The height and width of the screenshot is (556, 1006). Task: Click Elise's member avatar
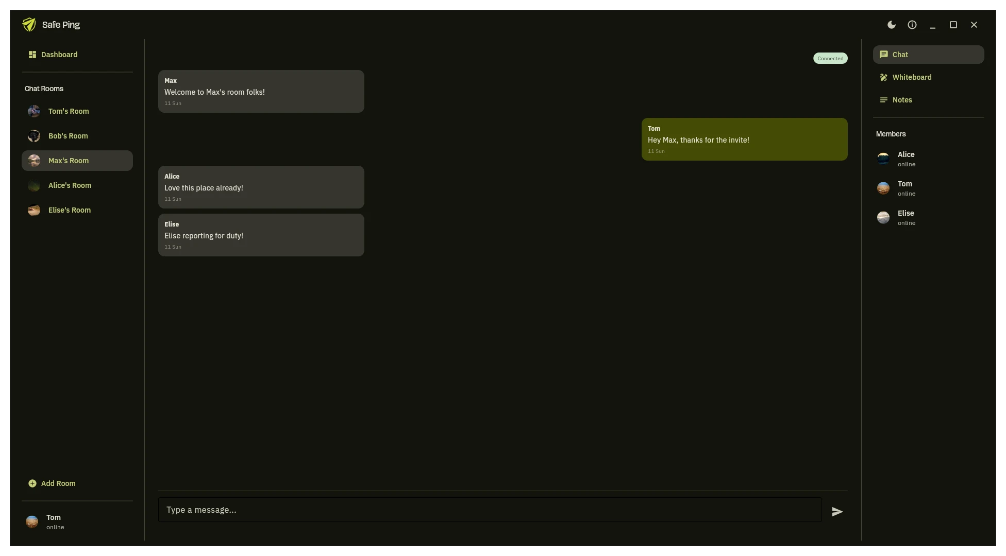coord(883,217)
